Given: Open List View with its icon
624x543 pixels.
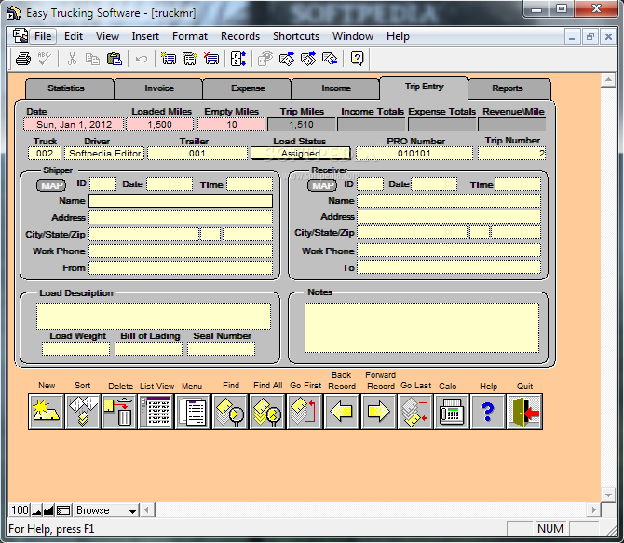Looking at the screenshot, I should pos(156,412).
